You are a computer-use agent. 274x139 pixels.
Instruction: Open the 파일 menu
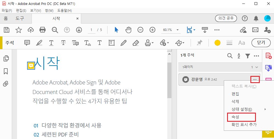coord(7,11)
